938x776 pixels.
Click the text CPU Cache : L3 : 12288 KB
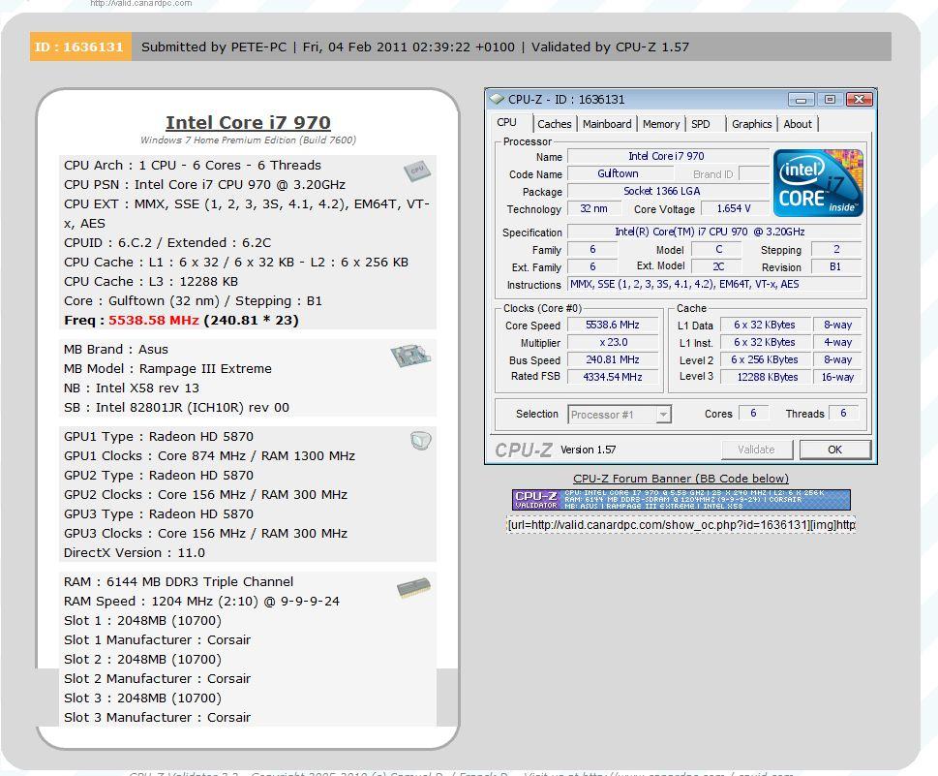pyautogui.click(x=151, y=281)
